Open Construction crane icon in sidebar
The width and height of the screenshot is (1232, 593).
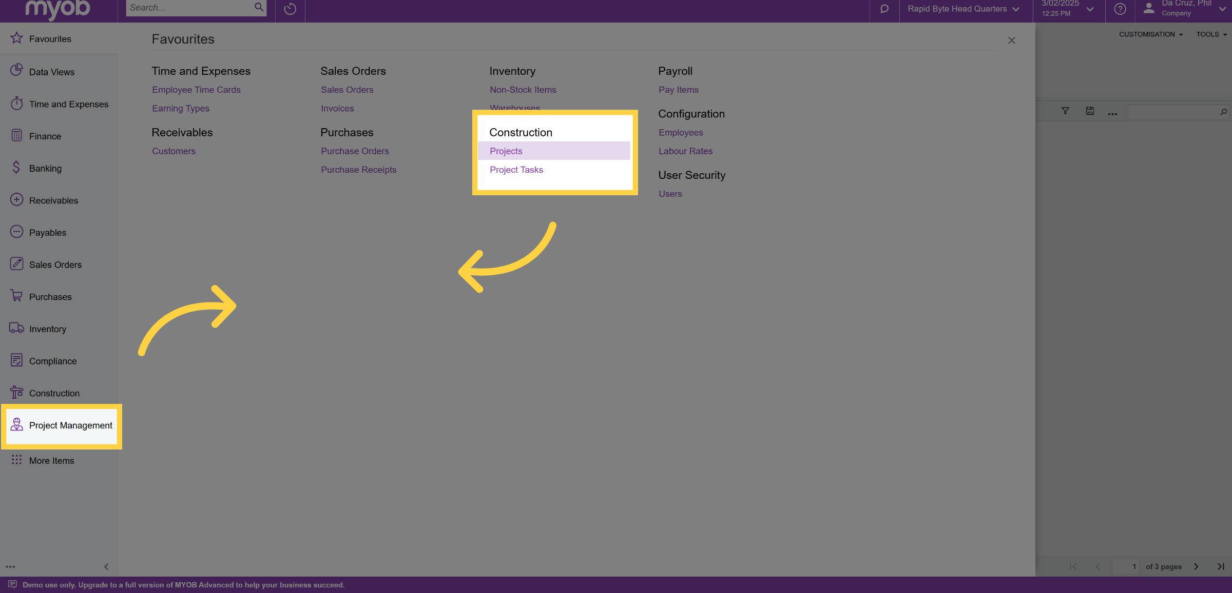point(16,393)
